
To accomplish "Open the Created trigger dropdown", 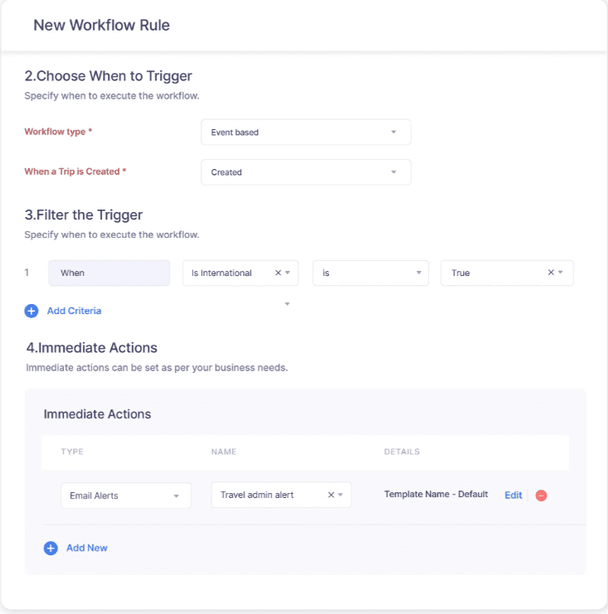I will coord(306,172).
